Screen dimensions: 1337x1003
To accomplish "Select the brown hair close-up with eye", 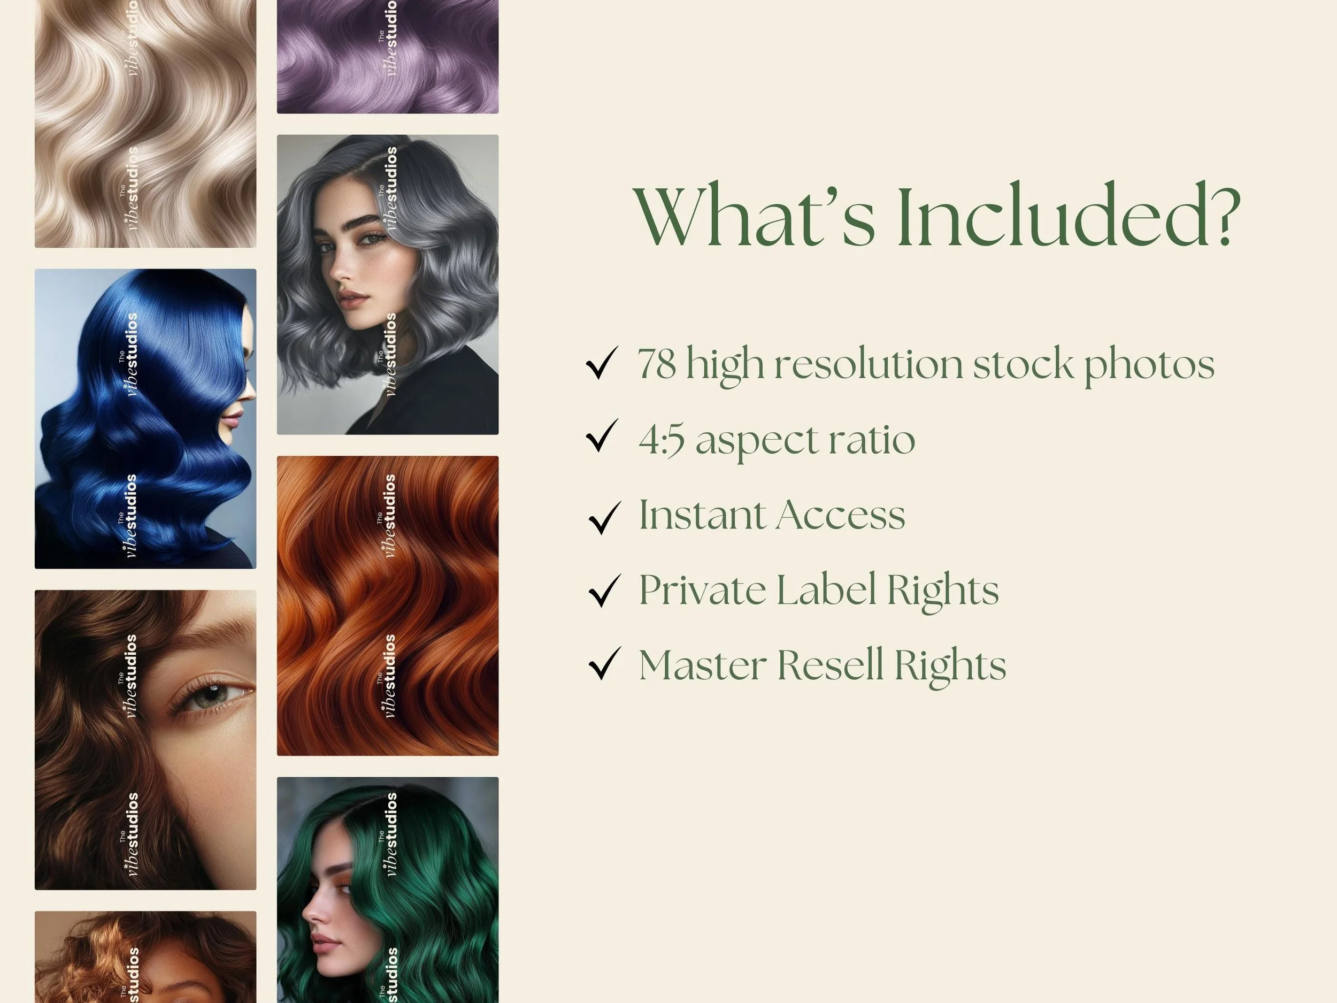I will pos(145,740).
